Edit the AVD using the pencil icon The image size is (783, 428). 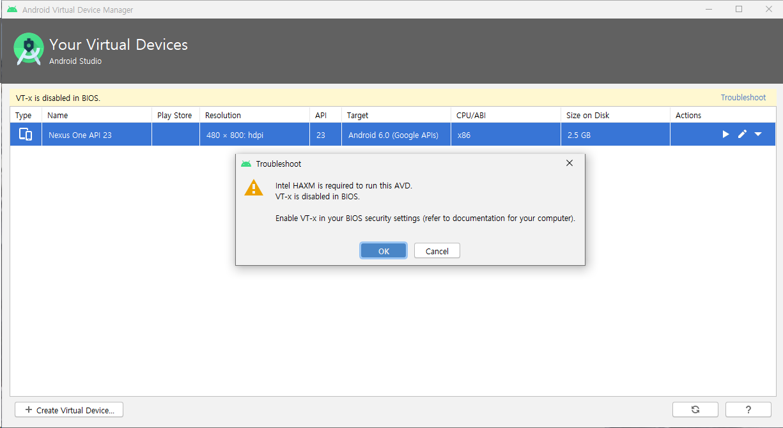(742, 134)
